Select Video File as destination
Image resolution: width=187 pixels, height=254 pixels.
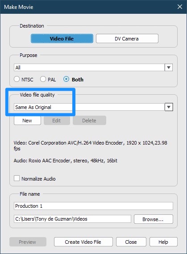click(62, 39)
